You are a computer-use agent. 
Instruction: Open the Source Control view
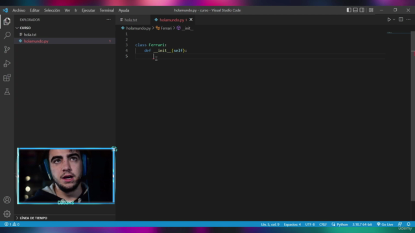coord(7,49)
